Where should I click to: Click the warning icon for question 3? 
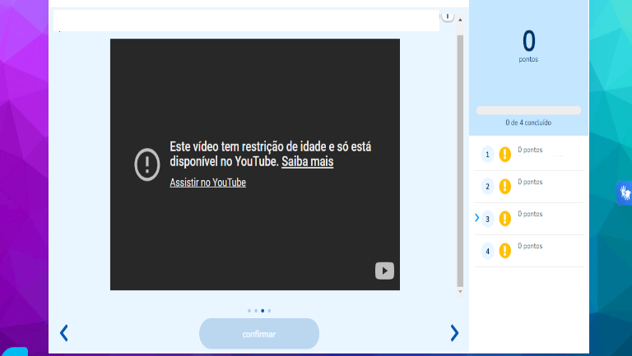pos(504,219)
